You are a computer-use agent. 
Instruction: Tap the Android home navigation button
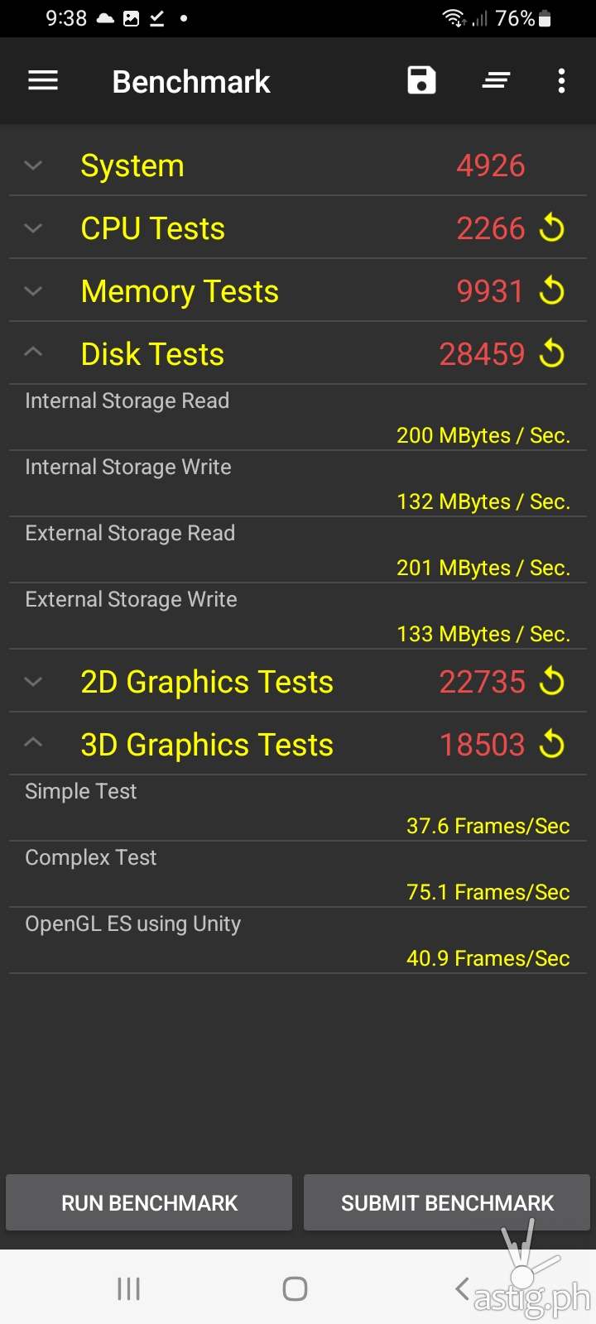click(x=295, y=1288)
